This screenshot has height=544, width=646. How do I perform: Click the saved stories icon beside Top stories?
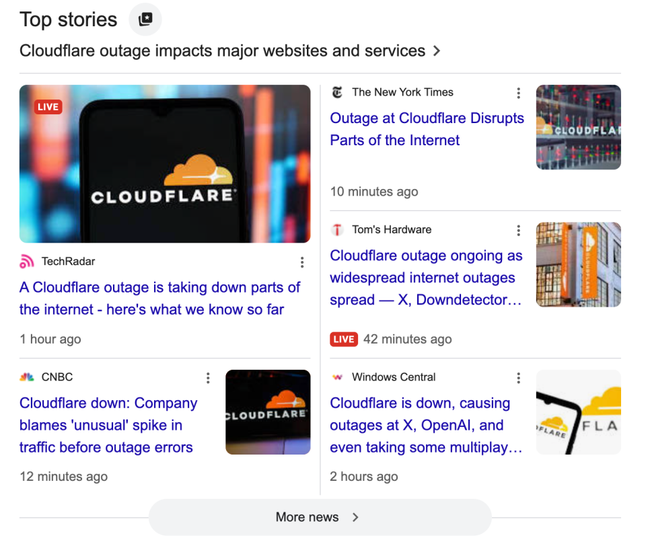coord(145,20)
